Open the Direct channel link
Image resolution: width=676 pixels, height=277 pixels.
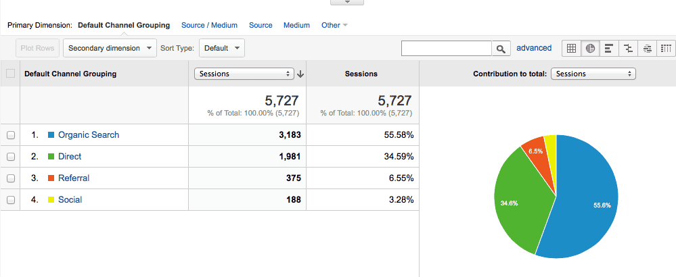coord(70,156)
